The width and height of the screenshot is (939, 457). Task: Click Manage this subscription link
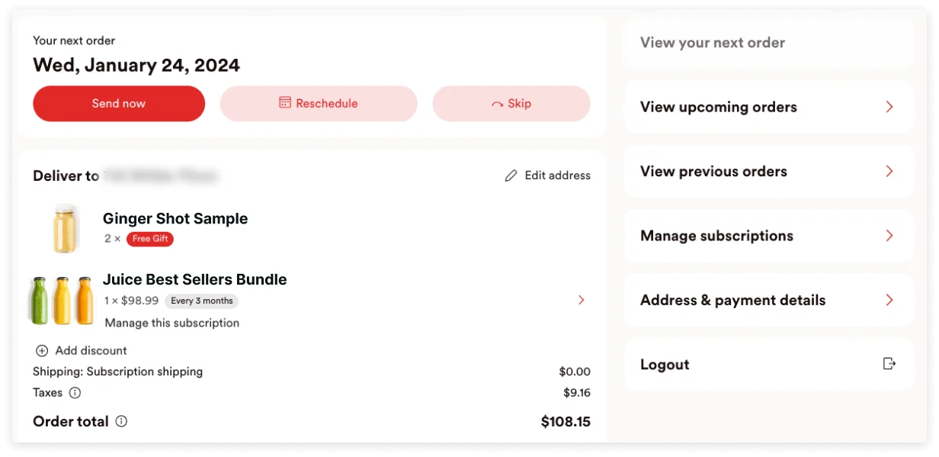pos(172,323)
